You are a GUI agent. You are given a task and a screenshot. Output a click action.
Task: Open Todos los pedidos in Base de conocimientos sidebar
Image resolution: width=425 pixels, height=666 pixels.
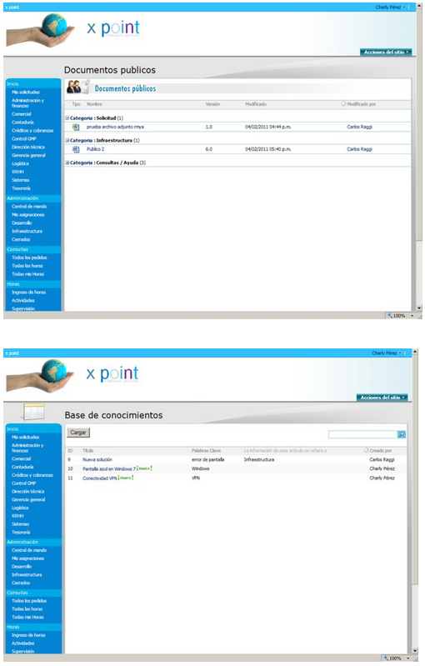29,601
